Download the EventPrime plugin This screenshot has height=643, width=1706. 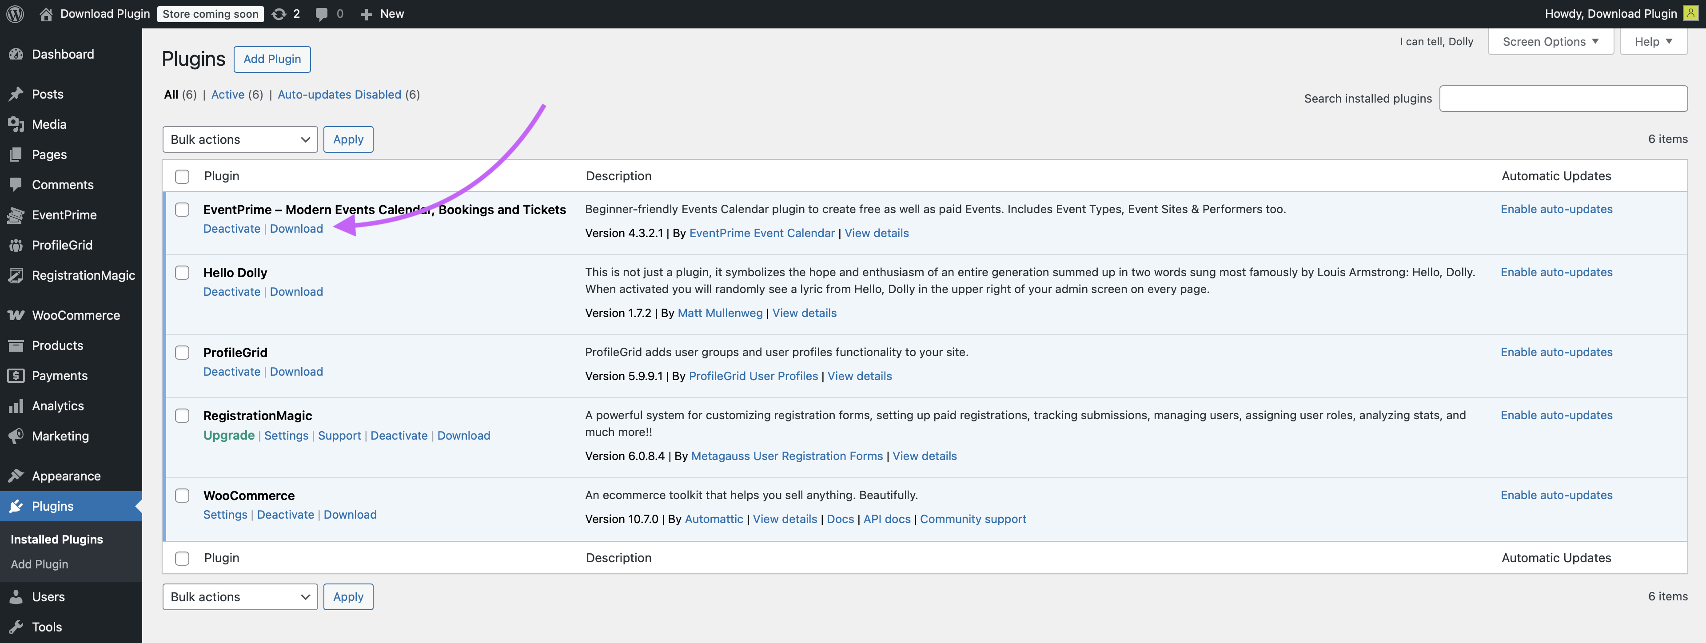tap(296, 228)
